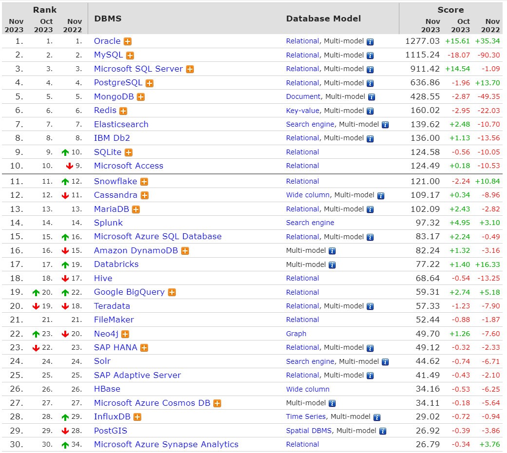Click the Elasticsearch link
Image resolution: width=507 pixels, height=453 pixels.
pyautogui.click(x=121, y=124)
